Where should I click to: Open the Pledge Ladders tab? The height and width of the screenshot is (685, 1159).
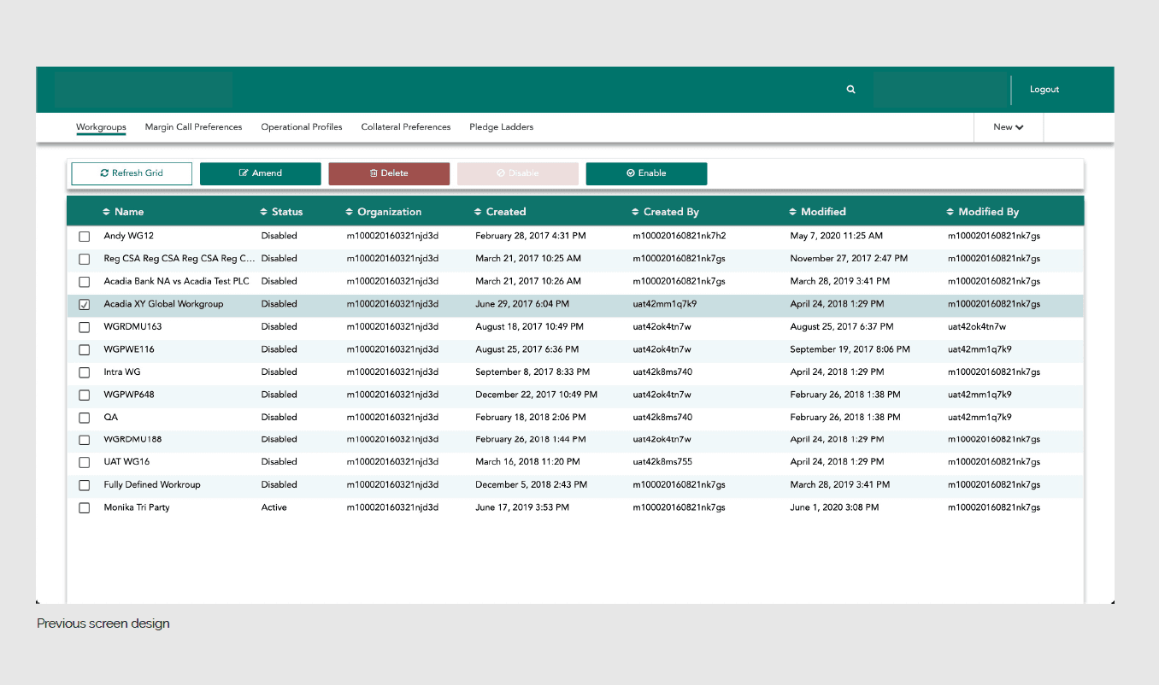[501, 127]
